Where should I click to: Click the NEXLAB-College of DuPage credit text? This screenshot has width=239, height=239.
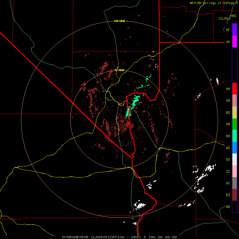click(214, 3)
